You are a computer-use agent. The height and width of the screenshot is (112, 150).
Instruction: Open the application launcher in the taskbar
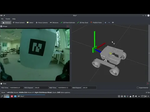click(2, 96)
